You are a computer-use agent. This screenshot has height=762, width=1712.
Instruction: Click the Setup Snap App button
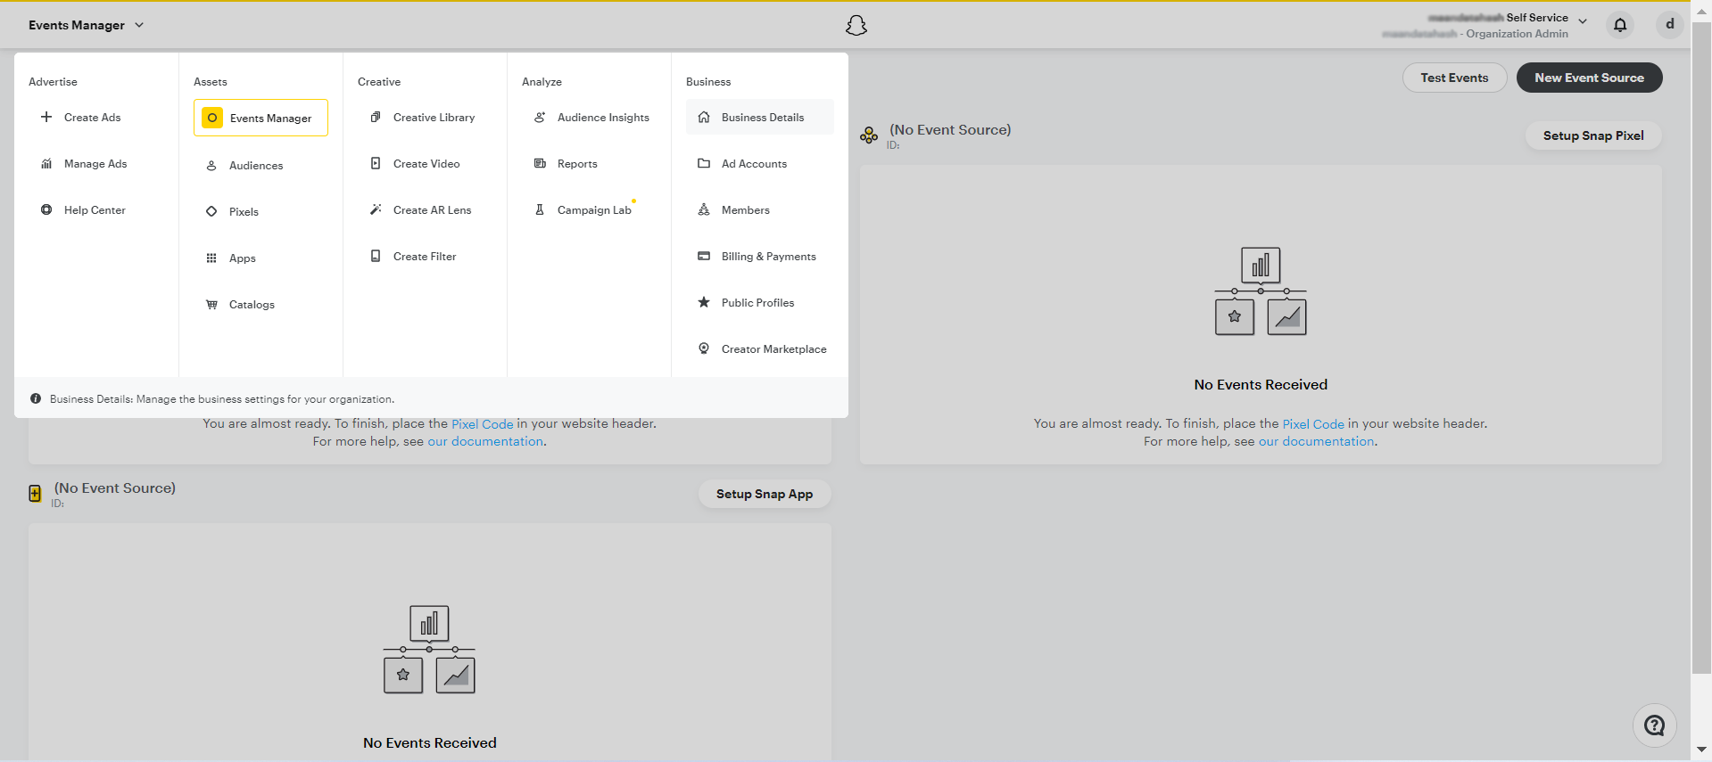[x=765, y=494]
